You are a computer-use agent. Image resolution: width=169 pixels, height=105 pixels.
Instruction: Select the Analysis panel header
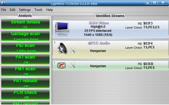pyautogui.click(x=25, y=16)
